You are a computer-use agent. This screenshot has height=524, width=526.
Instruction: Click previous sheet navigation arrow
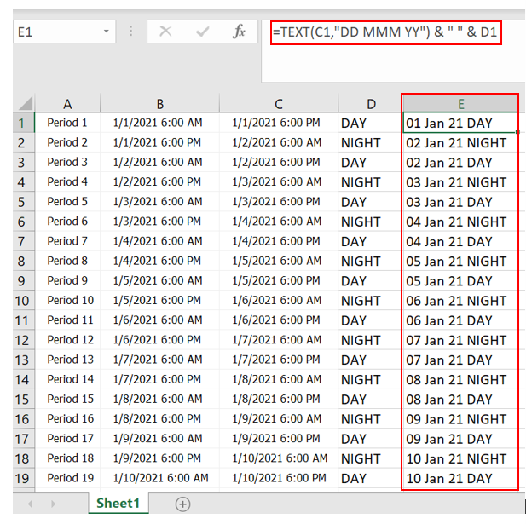point(30,504)
